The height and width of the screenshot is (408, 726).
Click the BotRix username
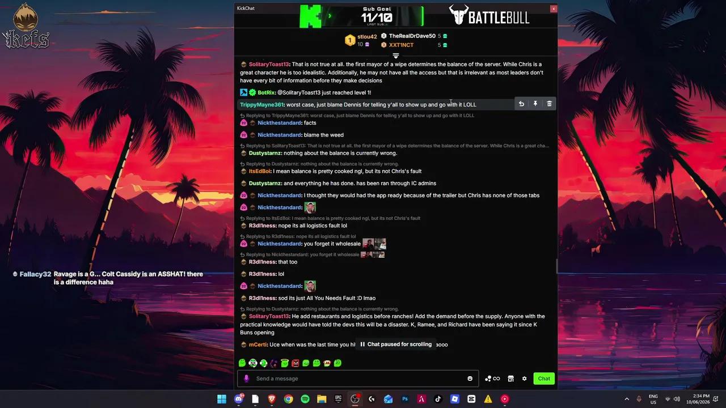click(x=267, y=92)
